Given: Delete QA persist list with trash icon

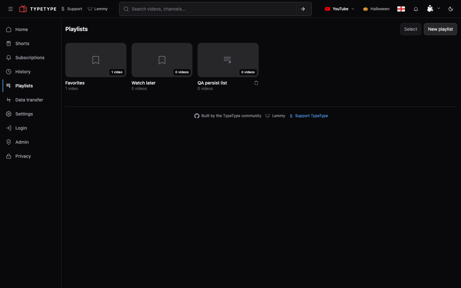Looking at the screenshot, I should (256, 83).
